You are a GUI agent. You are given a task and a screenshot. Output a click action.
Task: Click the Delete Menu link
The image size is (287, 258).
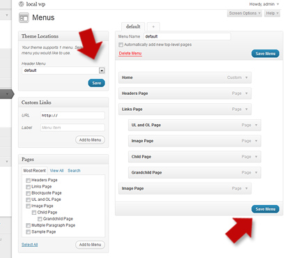pos(130,53)
